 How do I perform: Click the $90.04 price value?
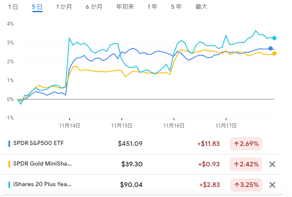click(x=131, y=185)
